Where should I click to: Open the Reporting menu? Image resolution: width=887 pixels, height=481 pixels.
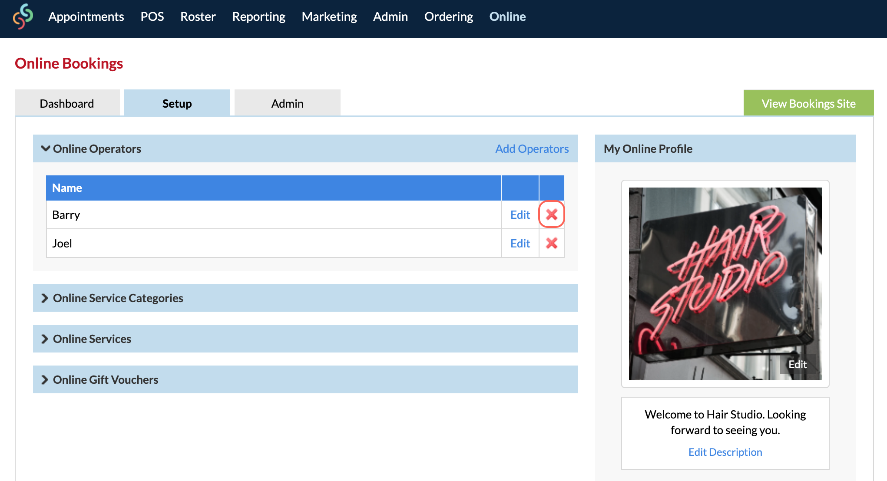coord(259,16)
